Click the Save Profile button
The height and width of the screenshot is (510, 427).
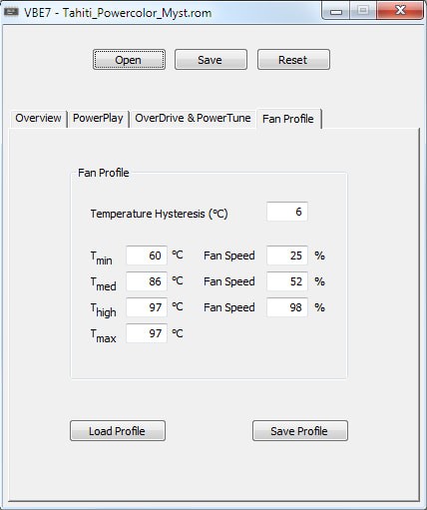coord(300,431)
